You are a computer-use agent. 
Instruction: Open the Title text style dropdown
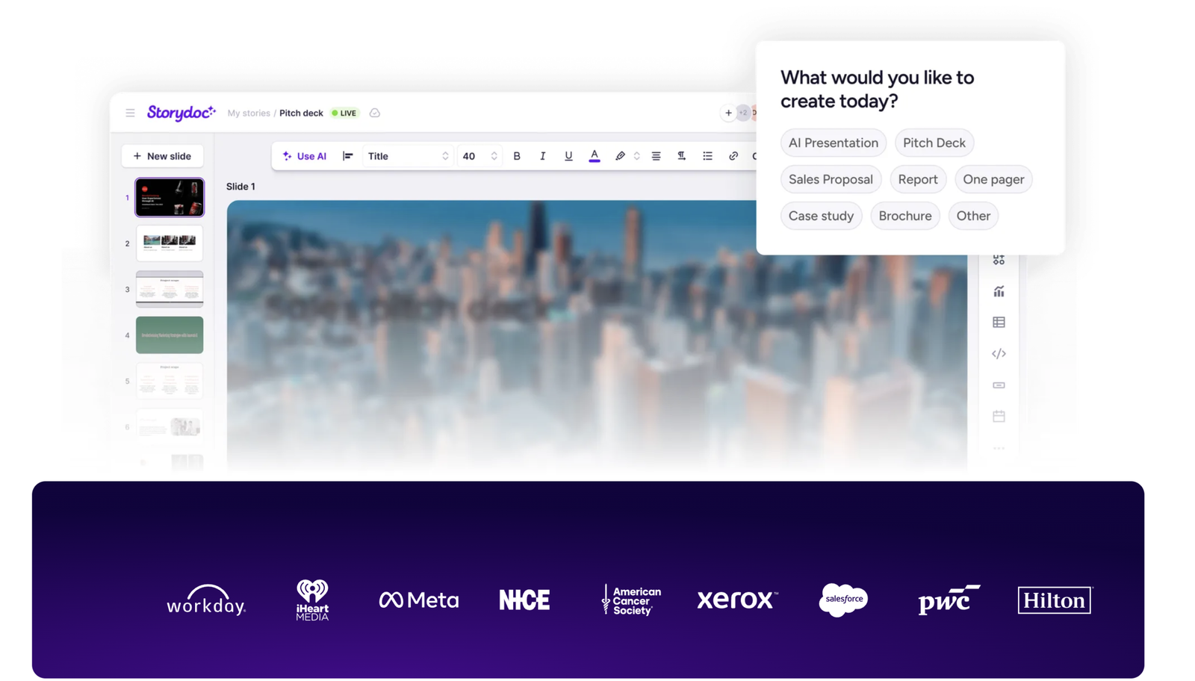[x=408, y=156]
